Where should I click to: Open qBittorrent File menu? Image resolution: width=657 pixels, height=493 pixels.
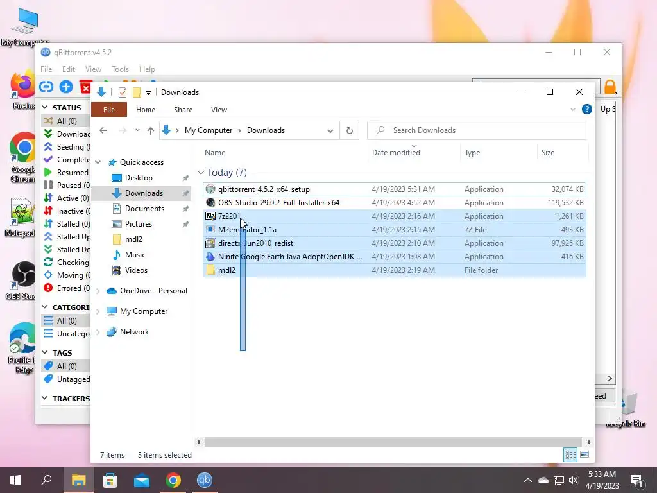click(x=46, y=69)
